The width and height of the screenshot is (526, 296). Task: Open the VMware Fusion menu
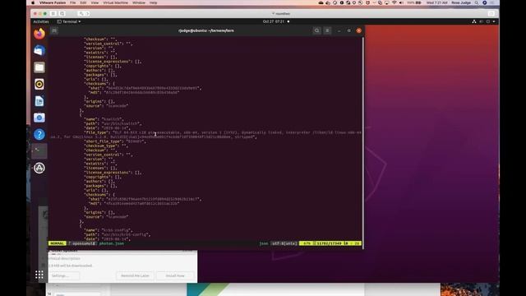point(53,2)
